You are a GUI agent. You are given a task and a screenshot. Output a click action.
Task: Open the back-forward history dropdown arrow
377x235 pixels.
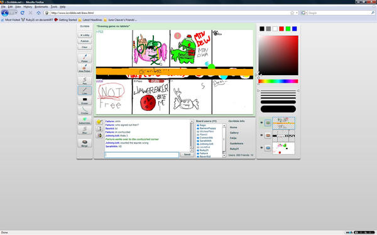pyautogui.click(x=16, y=13)
